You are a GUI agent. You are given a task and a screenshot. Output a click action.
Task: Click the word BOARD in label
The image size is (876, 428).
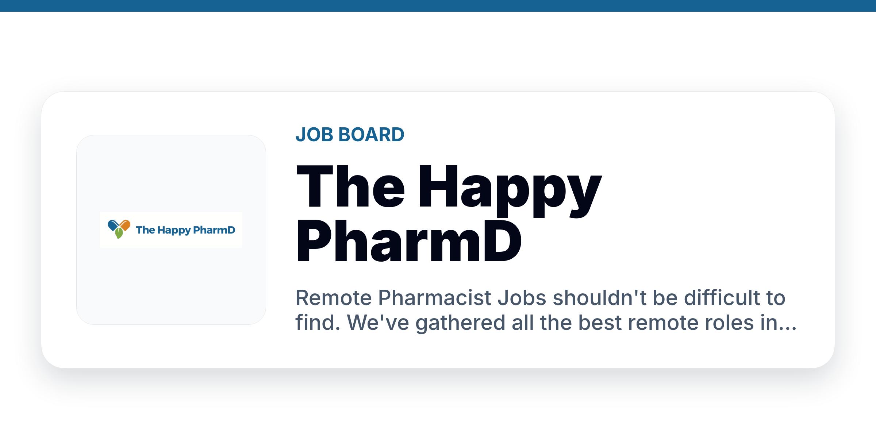(372, 134)
